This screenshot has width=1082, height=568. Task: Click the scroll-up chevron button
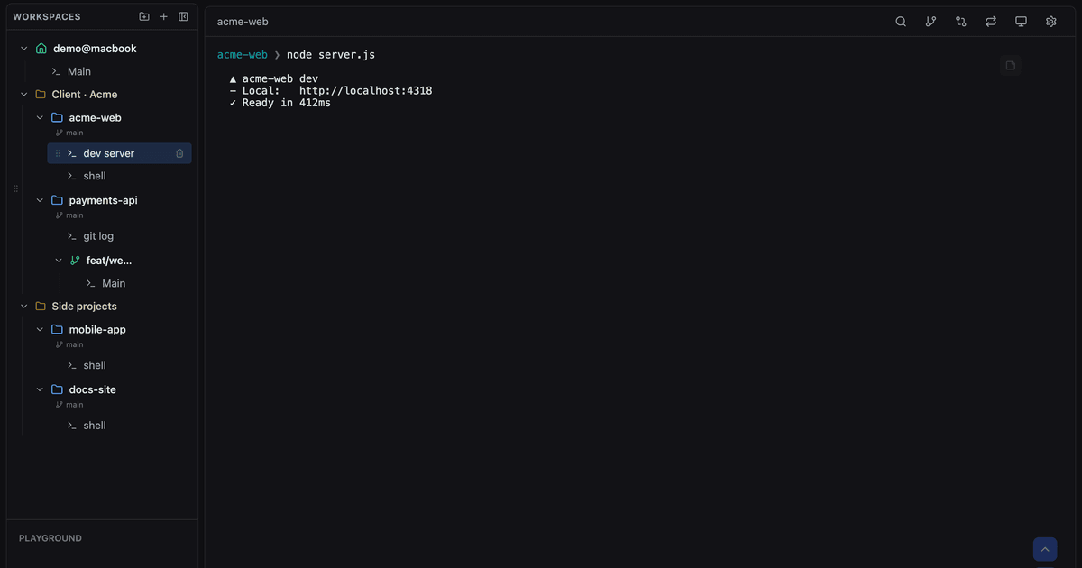click(1045, 549)
